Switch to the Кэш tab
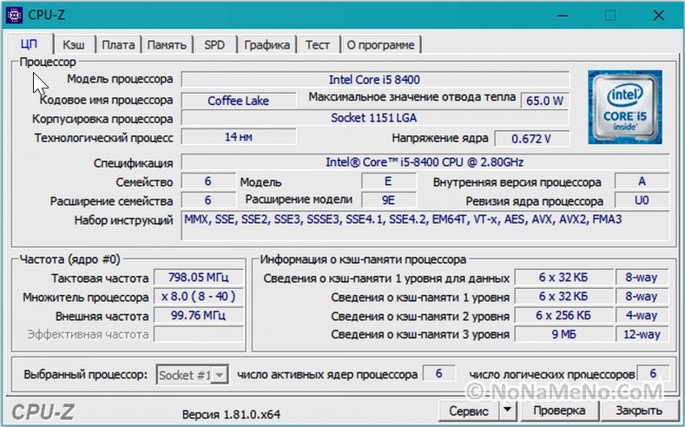This screenshot has width=685, height=427. click(x=74, y=44)
